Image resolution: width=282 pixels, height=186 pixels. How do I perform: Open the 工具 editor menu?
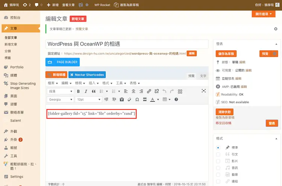(x=121, y=83)
